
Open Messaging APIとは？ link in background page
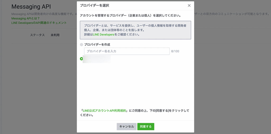(26, 18)
